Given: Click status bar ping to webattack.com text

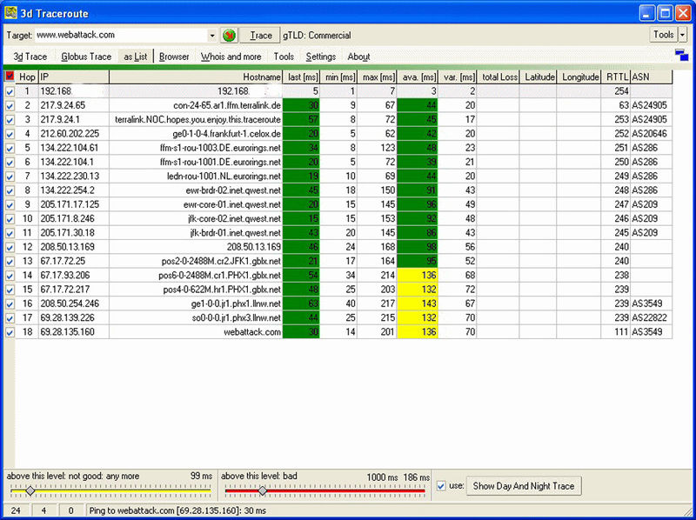Looking at the screenshot, I should [177, 510].
